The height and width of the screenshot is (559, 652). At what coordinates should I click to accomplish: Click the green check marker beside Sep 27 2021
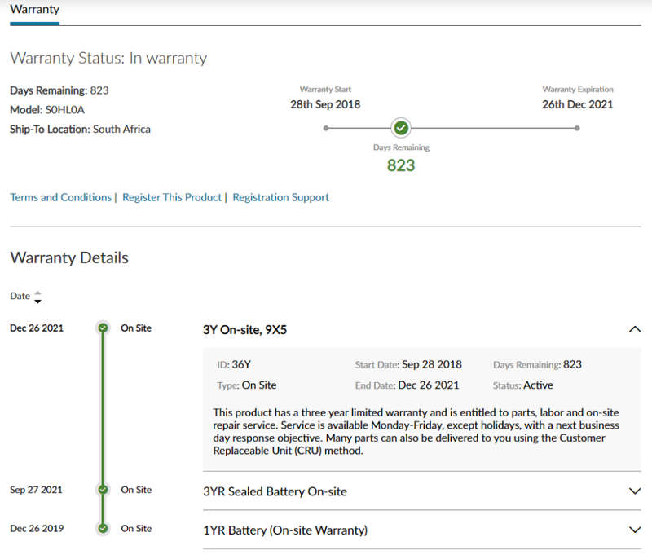103,490
